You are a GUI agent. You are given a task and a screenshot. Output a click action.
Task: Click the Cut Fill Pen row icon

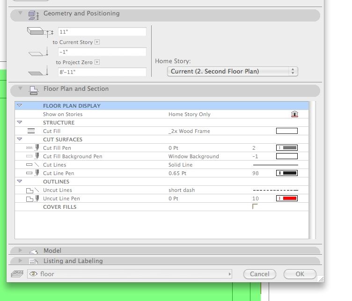[x=33, y=147]
